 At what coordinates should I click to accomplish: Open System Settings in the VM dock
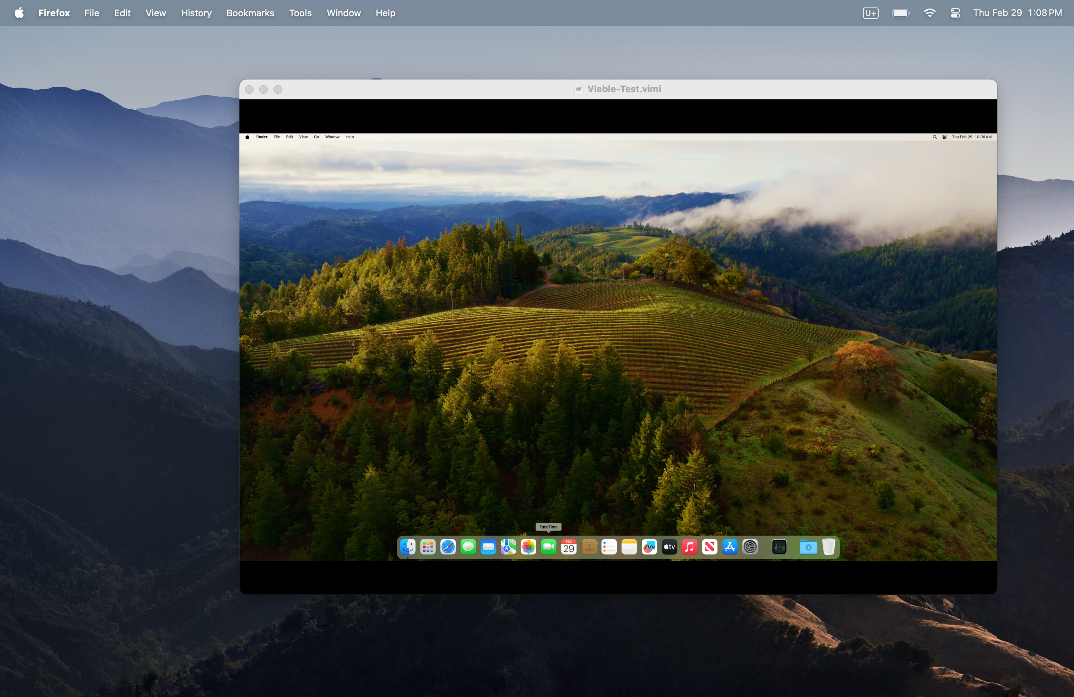(x=750, y=547)
